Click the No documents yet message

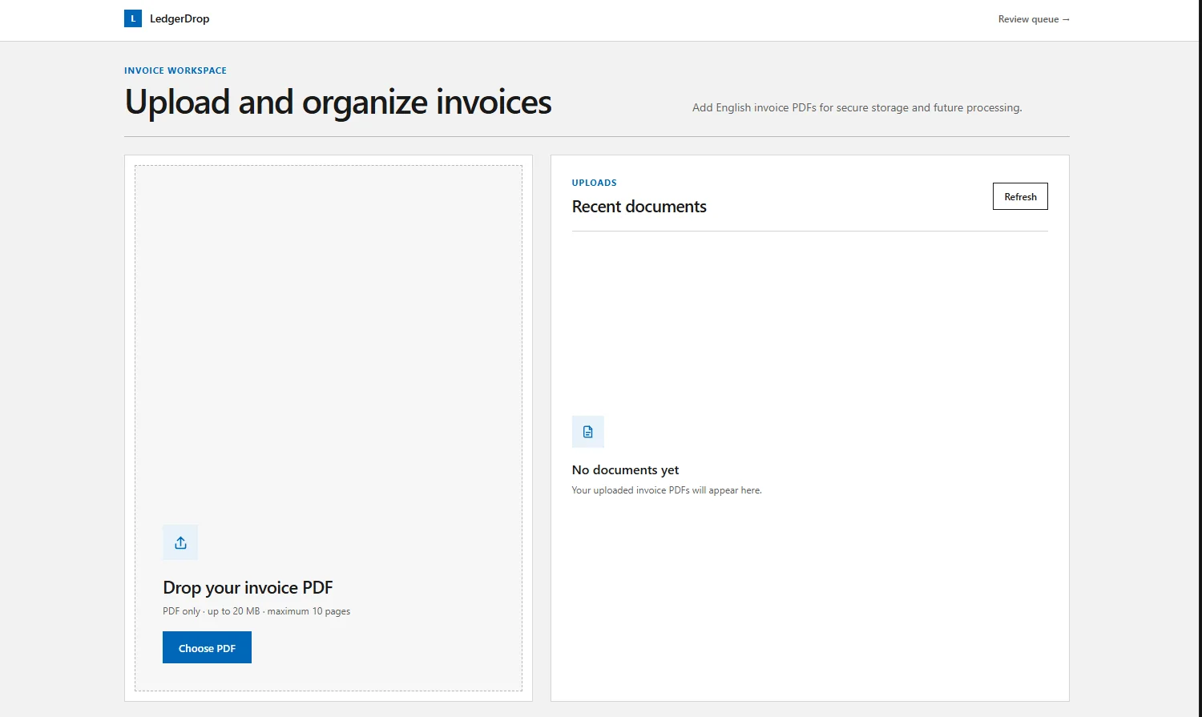click(x=625, y=470)
